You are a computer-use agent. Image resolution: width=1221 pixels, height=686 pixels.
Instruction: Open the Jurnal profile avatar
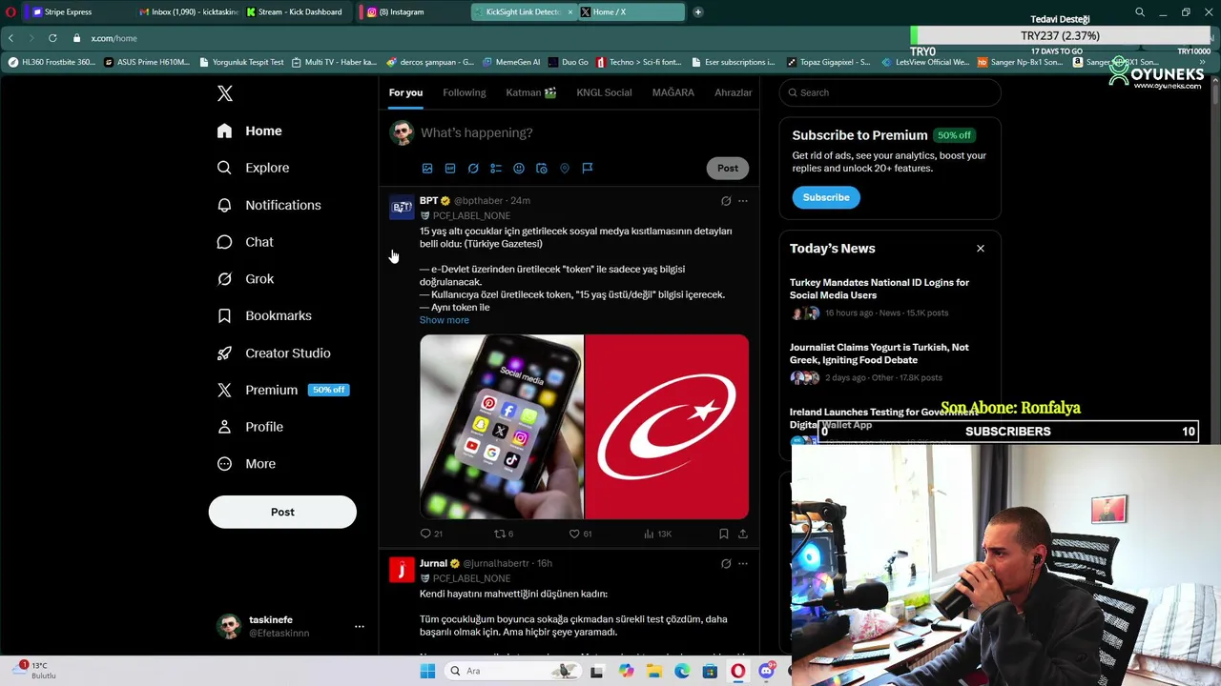[402, 570]
